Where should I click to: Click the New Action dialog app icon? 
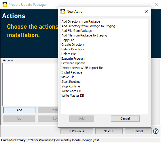[63, 11]
